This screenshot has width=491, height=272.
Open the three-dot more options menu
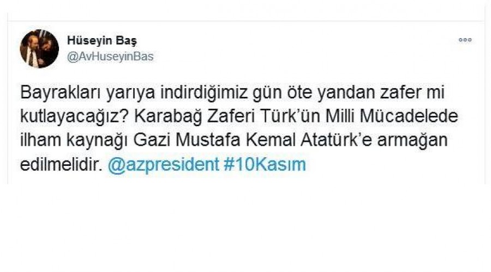click(465, 40)
